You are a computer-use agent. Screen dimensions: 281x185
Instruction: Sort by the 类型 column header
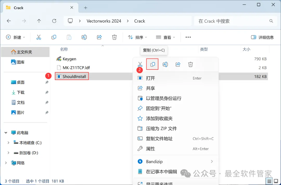point(204,49)
